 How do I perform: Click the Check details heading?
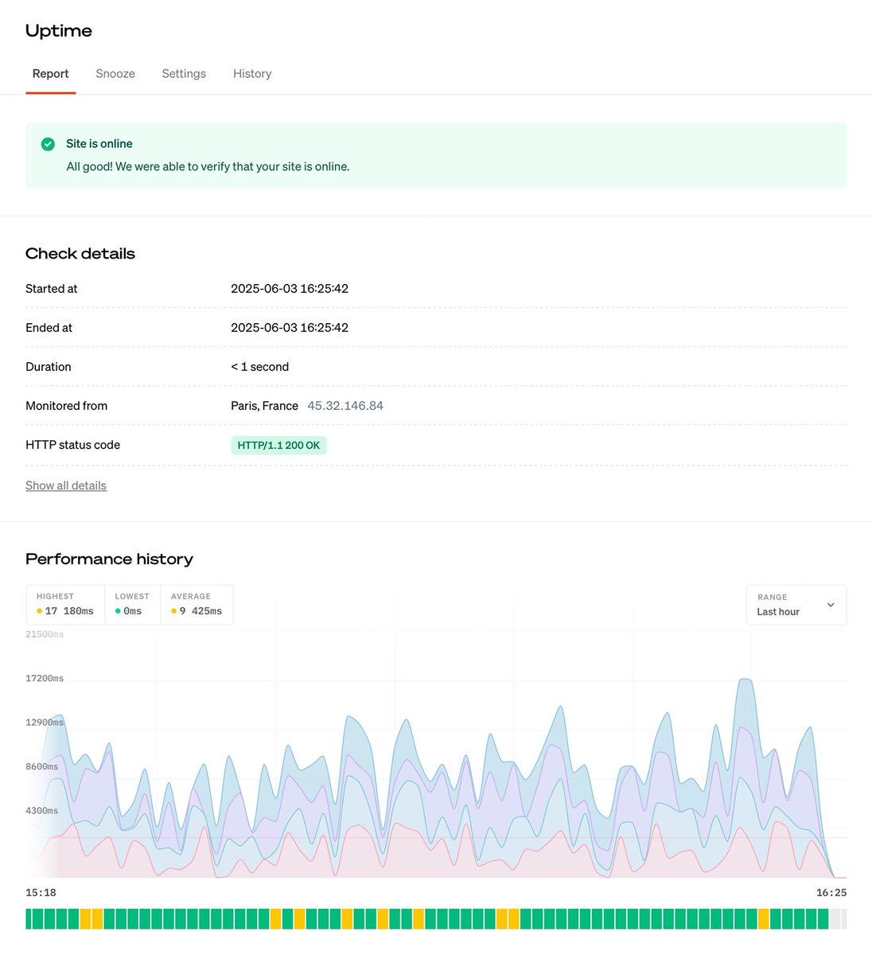80,254
